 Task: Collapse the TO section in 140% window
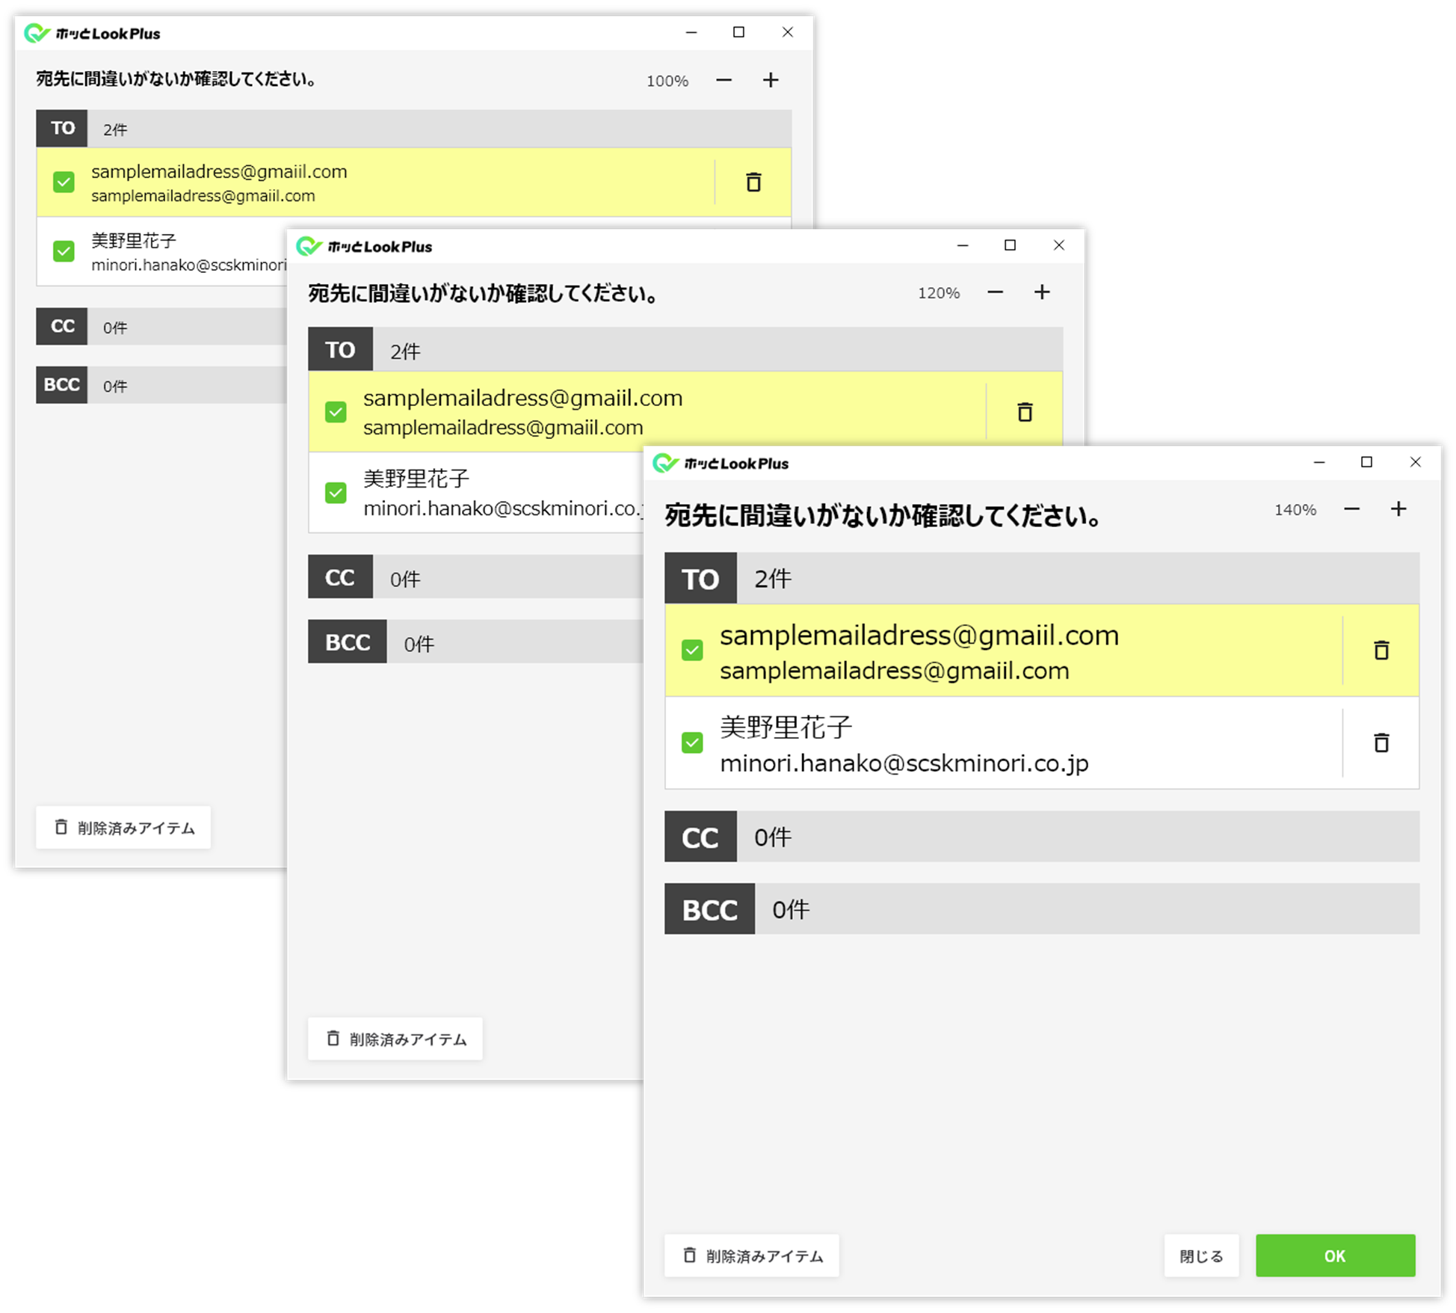[x=1042, y=578]
